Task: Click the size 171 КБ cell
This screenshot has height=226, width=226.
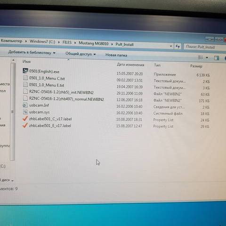Action: tap(204, 101)
